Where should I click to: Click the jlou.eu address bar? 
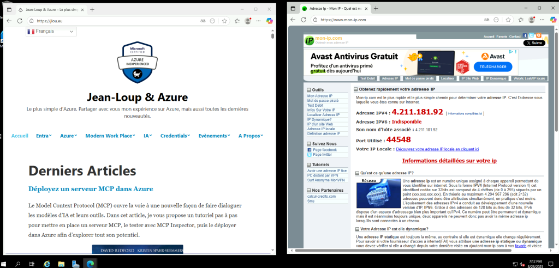click(118, 21)
